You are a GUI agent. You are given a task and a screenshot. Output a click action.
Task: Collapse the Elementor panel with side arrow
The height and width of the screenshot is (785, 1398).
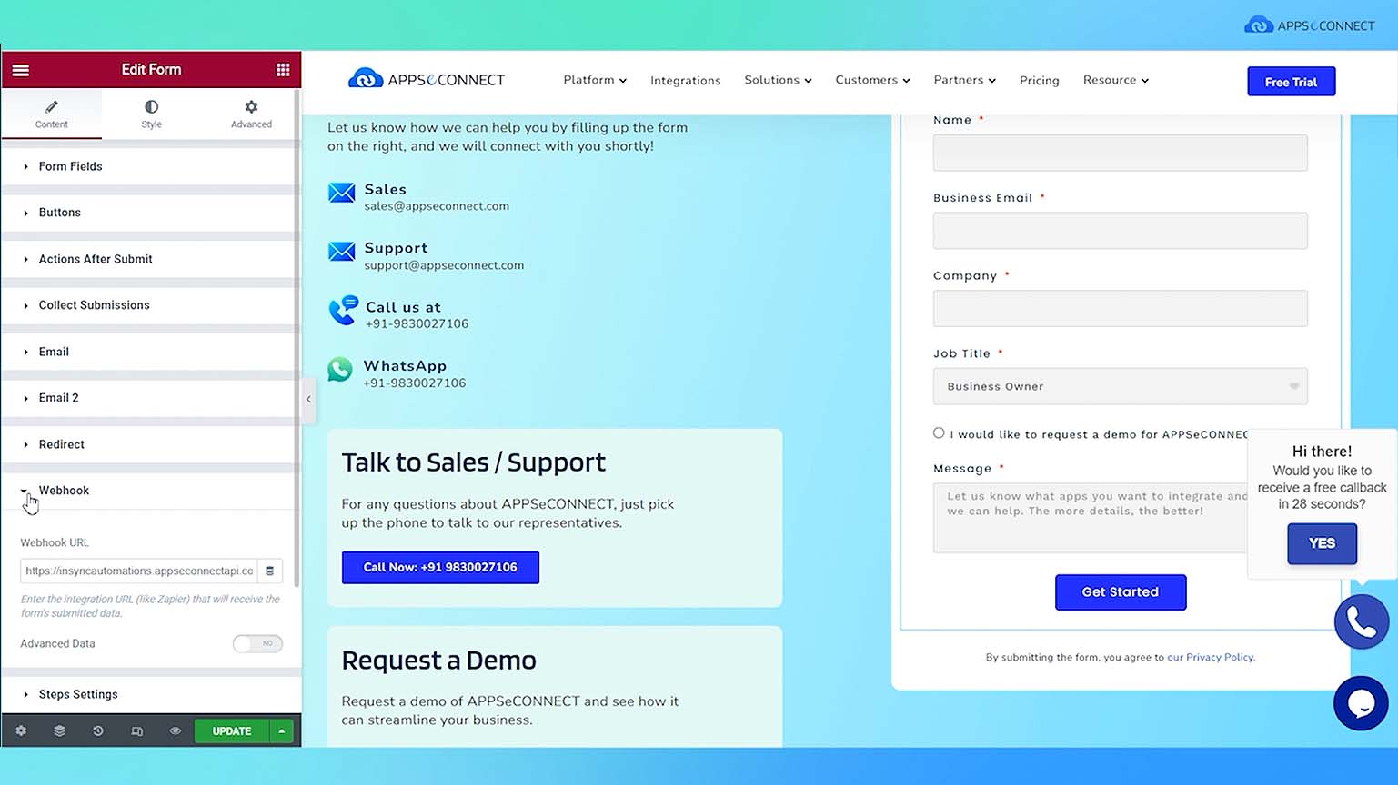308,399
